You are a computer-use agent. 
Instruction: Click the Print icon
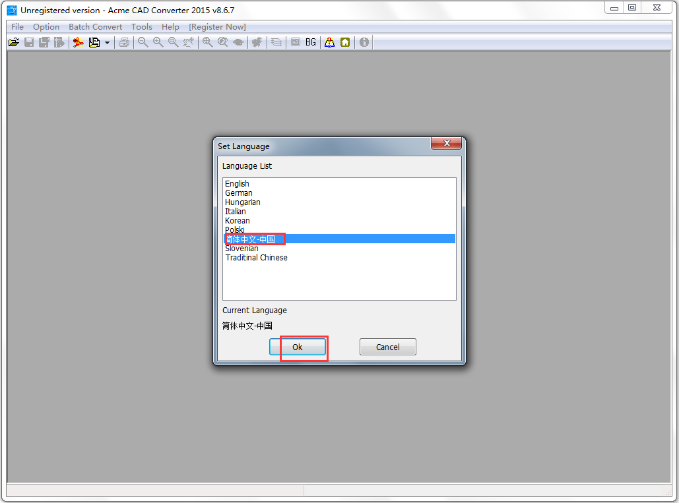coord(124,42)
